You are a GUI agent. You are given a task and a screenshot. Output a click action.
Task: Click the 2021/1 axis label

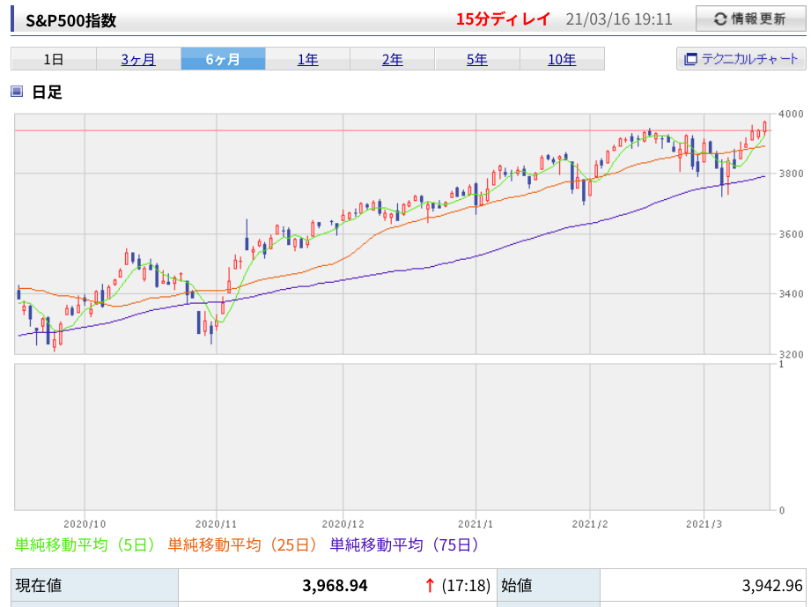tap(476, 523)
